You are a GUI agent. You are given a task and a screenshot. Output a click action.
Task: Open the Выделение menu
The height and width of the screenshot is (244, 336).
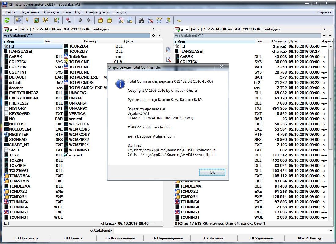pos(30,12)
